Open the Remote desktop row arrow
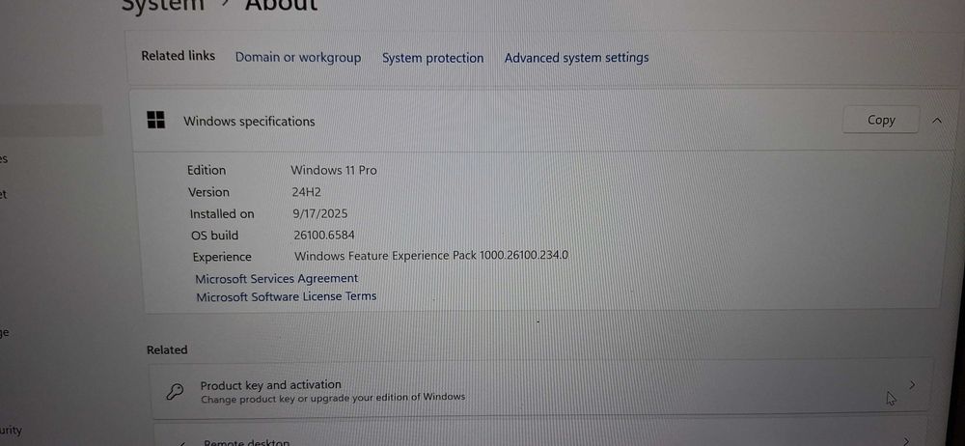The height and width of the screenshot is (446, 965). coord(905,440)
